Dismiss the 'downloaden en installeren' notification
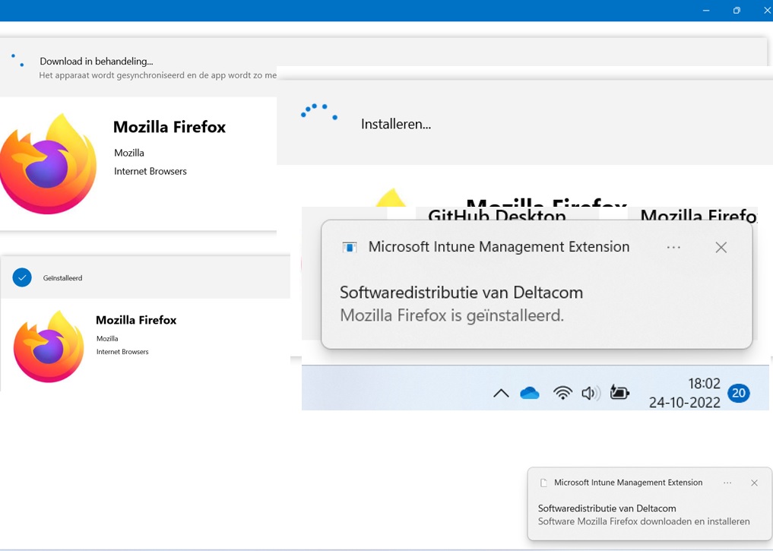The width and height of the screenshot is (773, 551). pos(754,483)
